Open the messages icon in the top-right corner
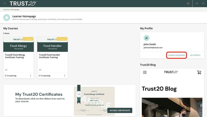Screen dimensions: 207x117 (x=203, y=4)
